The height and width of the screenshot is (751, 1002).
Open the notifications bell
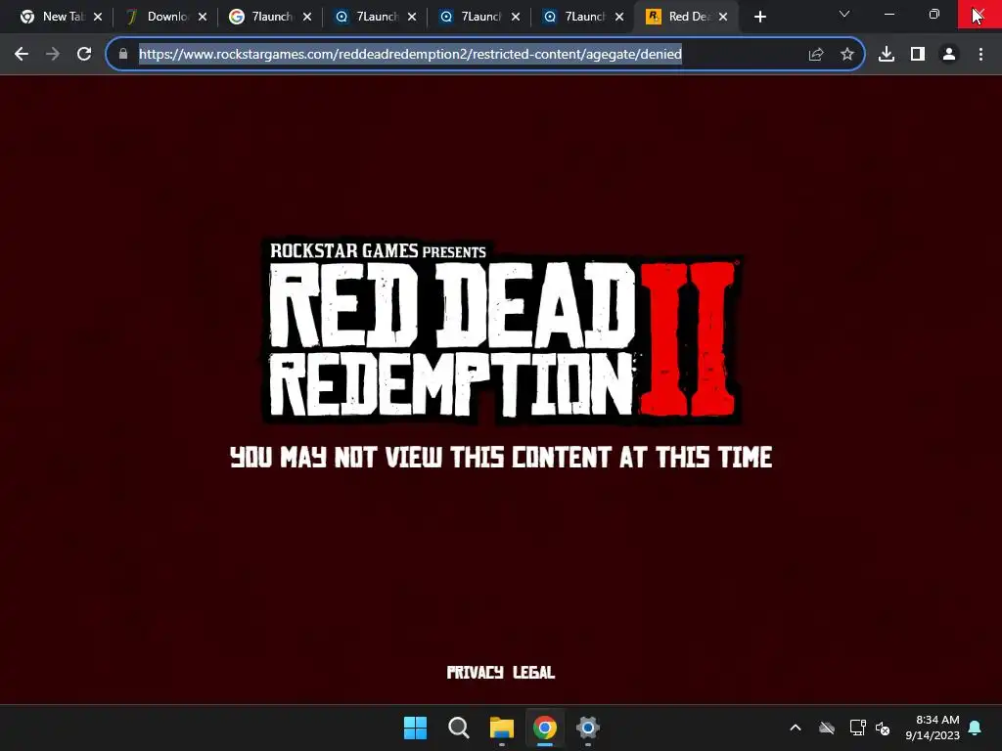pos(976,728)
